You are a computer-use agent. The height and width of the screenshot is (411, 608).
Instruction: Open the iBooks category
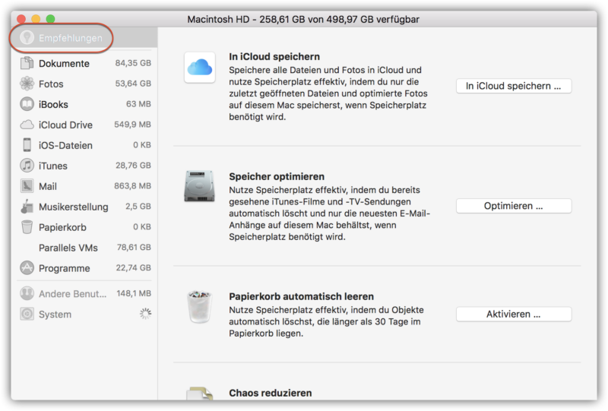tap(84, 104)
